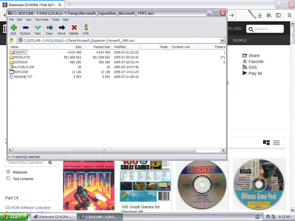The height and width of the screenshot is (221, 295).
Task: Go up one folder level icon
Action: coord(11,40)
